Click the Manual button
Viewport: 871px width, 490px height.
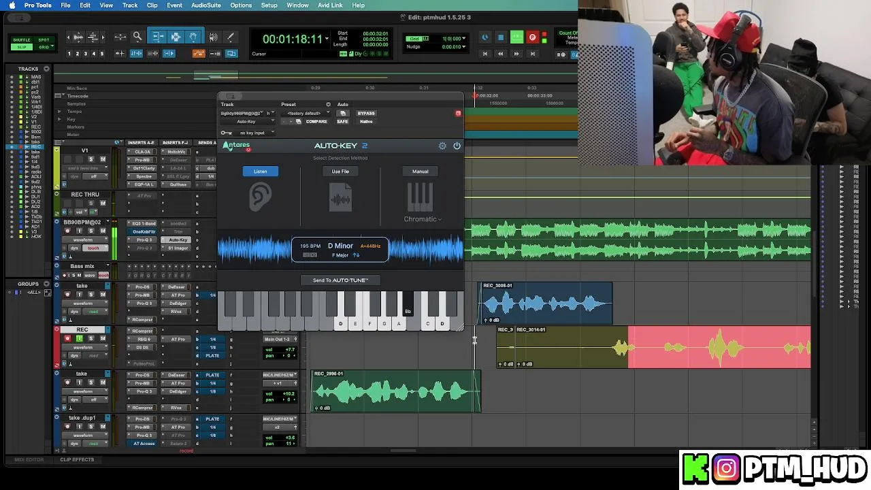pos(420,171)
